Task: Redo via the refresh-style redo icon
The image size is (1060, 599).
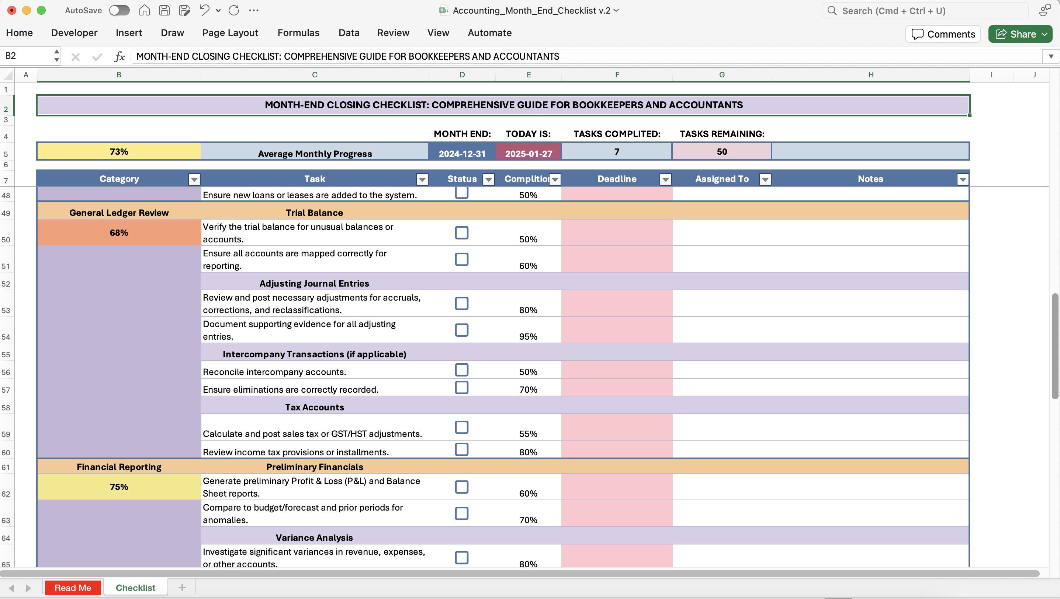Action: click(233, 10)
